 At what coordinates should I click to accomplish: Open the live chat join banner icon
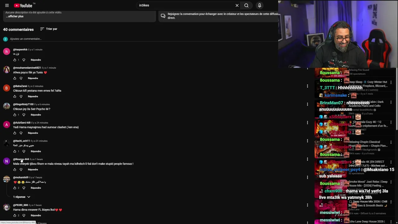(x=163, y=16)
